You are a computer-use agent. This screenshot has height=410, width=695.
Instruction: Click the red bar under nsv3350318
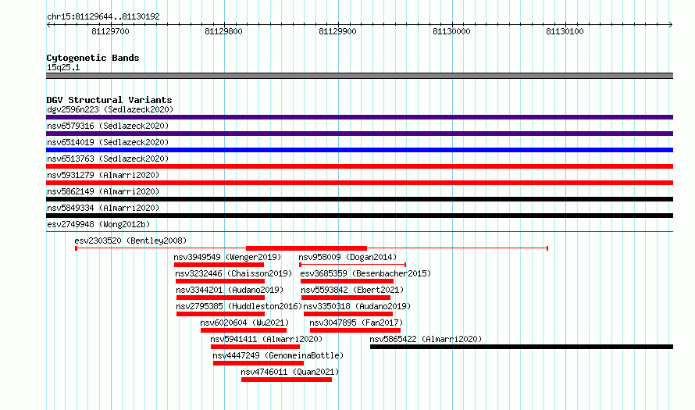[348, 314]
